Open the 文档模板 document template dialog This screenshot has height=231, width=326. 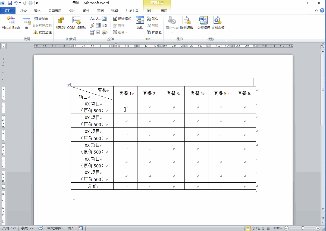coord(203,23)
